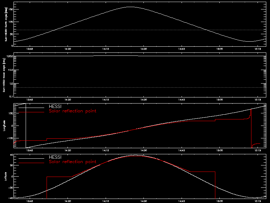Click the 50 value on Sun-HESSI-Earth axis
Image resolution: width=270 pixels, height=203 pixels.
(11, 34)
